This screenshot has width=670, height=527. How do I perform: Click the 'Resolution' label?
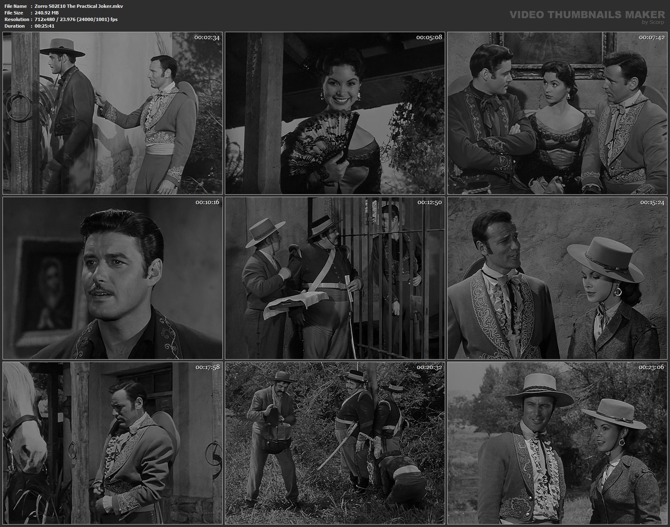[17, 19]
